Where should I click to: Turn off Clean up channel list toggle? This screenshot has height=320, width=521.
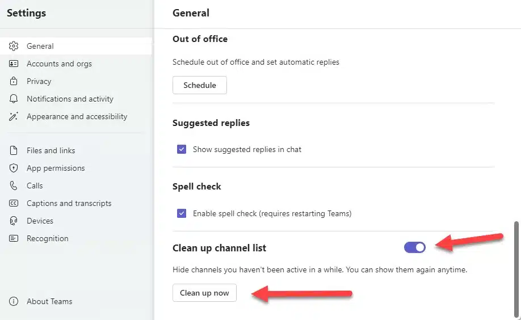coord(415,247)
